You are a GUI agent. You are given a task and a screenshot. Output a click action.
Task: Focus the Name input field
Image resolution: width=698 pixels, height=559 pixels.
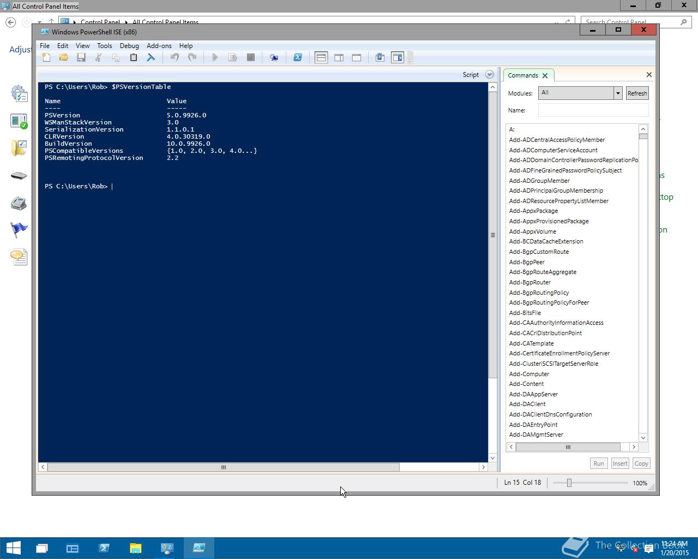click(593, 110)
